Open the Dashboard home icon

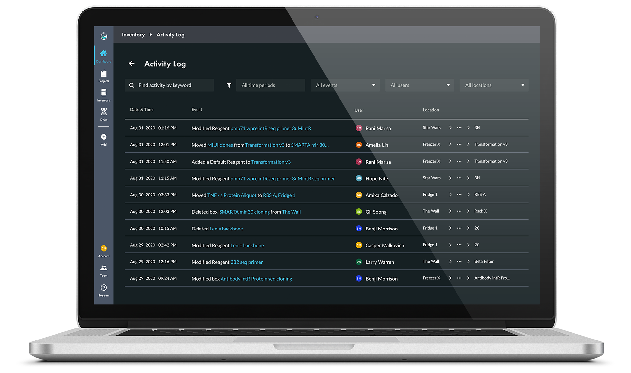(x=104, y=54)
